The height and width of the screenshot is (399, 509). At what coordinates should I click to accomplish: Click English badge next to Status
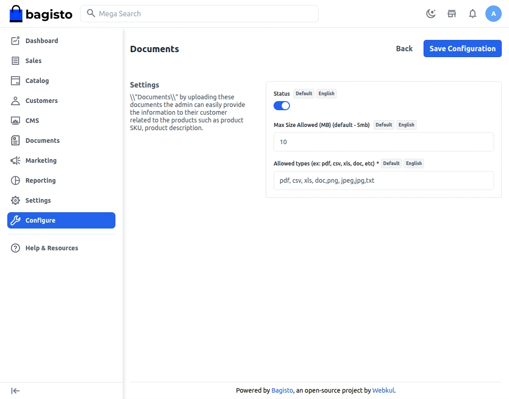point(326,93)
